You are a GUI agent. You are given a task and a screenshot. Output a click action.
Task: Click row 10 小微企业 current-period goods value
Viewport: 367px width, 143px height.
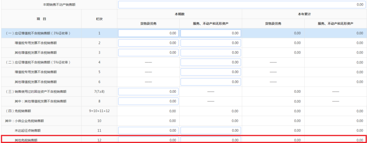pyautogui.click(x=173, y=121)
